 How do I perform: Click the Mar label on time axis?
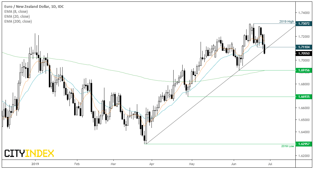click(113, 164)
